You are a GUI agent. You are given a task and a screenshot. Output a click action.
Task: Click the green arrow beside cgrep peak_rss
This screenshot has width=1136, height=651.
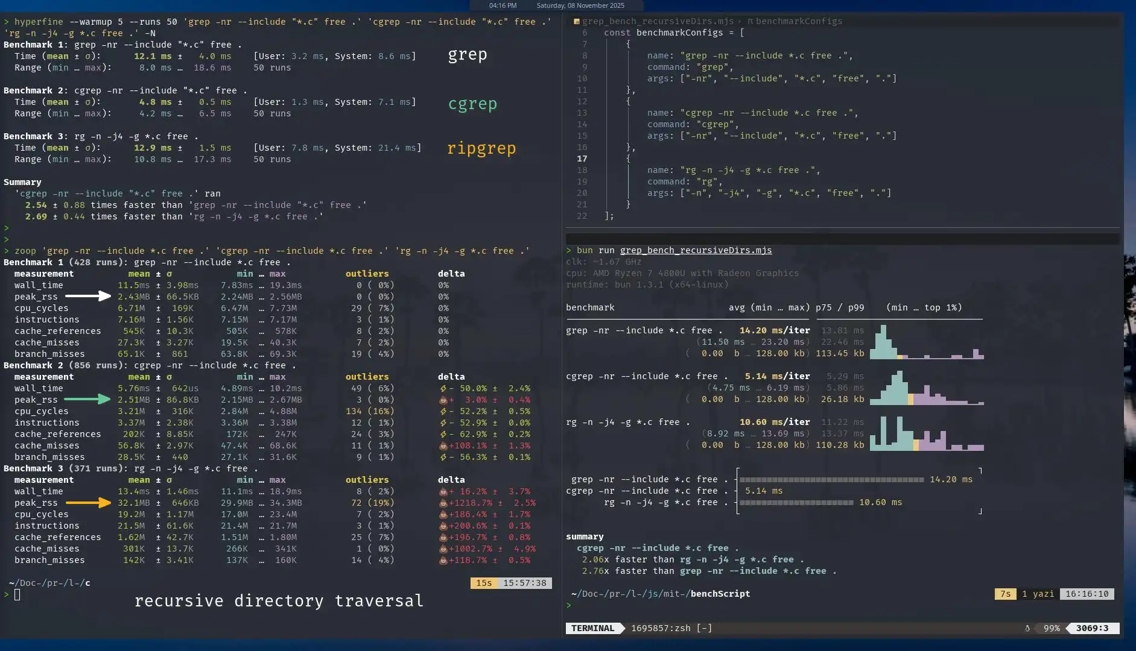coord(87,400)
